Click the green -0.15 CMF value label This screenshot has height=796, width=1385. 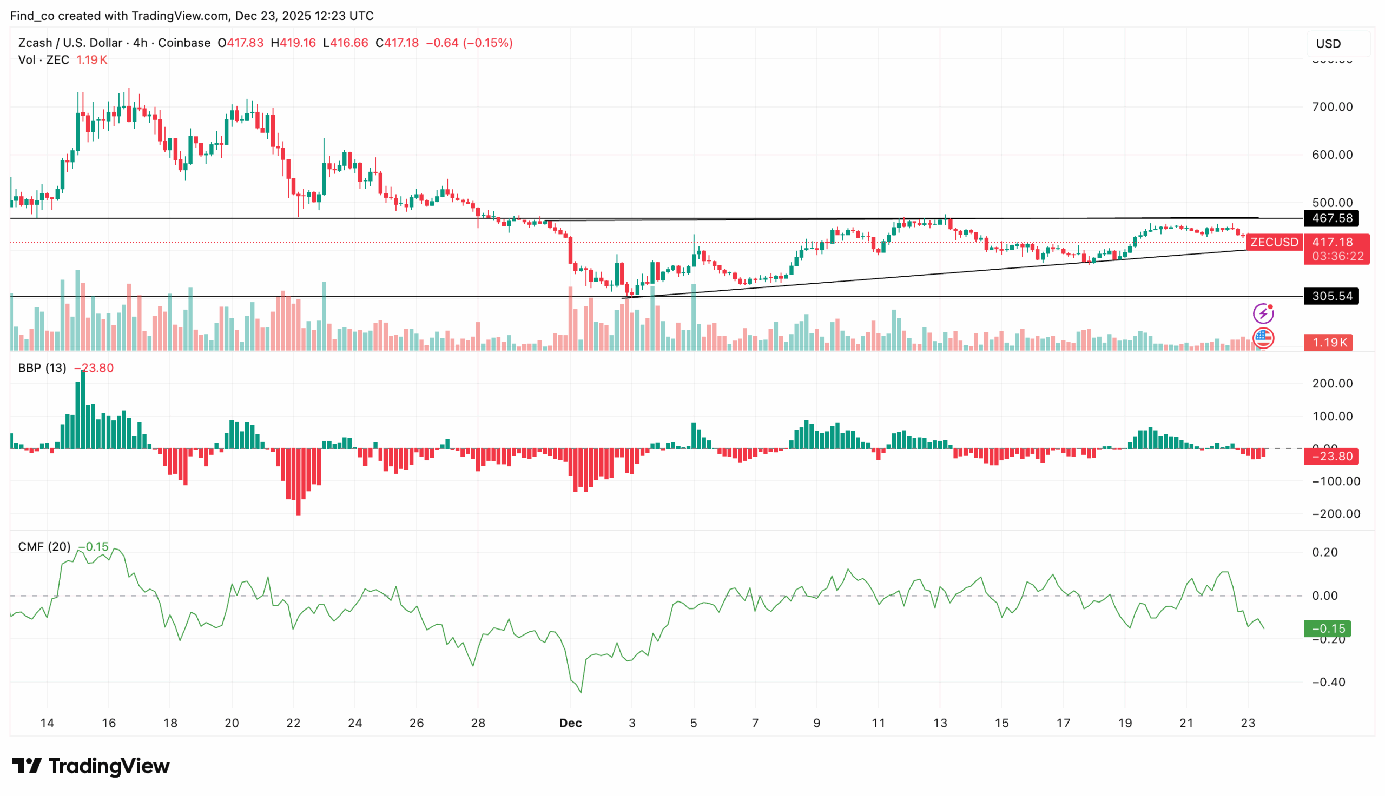click(x=1327, y=628)
